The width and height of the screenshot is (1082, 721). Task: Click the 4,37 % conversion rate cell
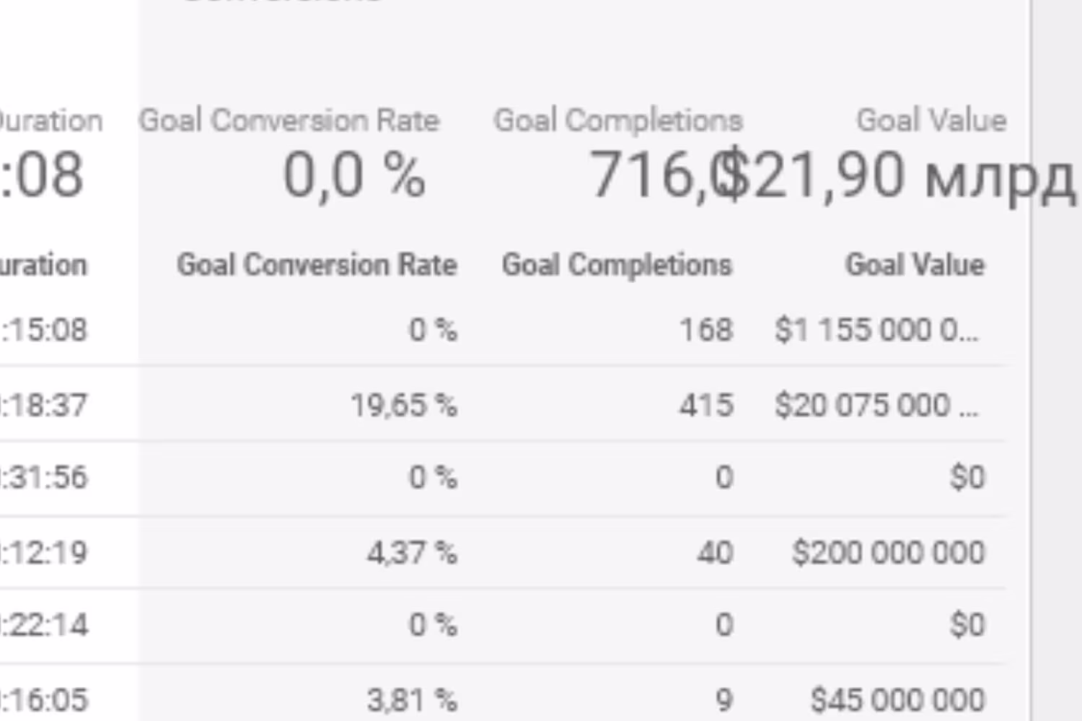point(412,553)
